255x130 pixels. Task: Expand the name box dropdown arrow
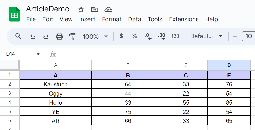pos(38,54)
